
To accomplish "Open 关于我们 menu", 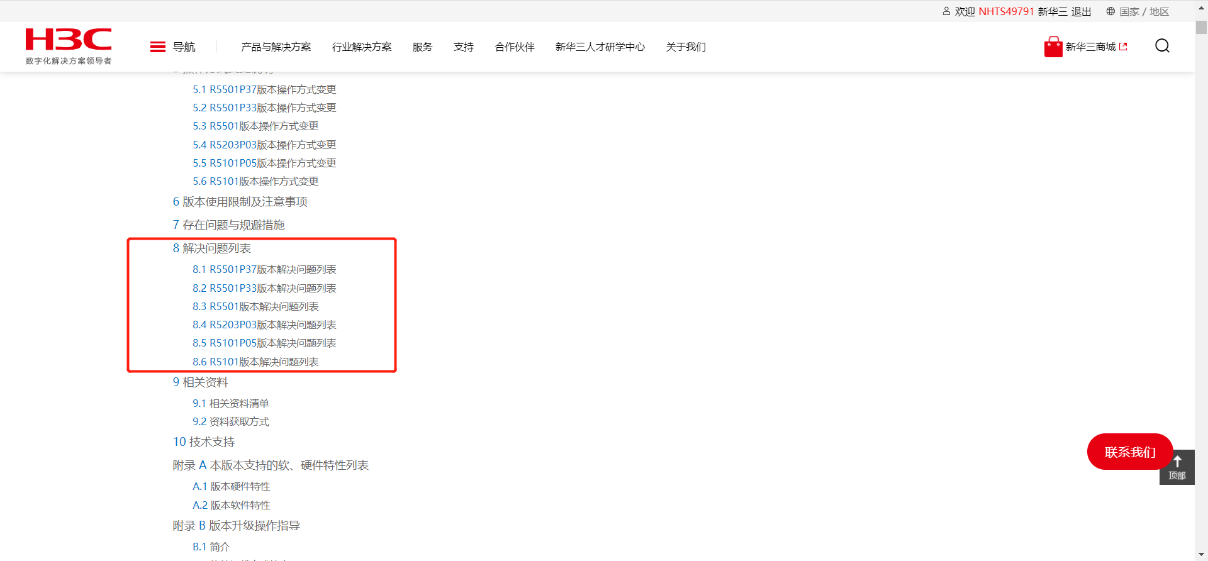I will [x=686, y=47].
